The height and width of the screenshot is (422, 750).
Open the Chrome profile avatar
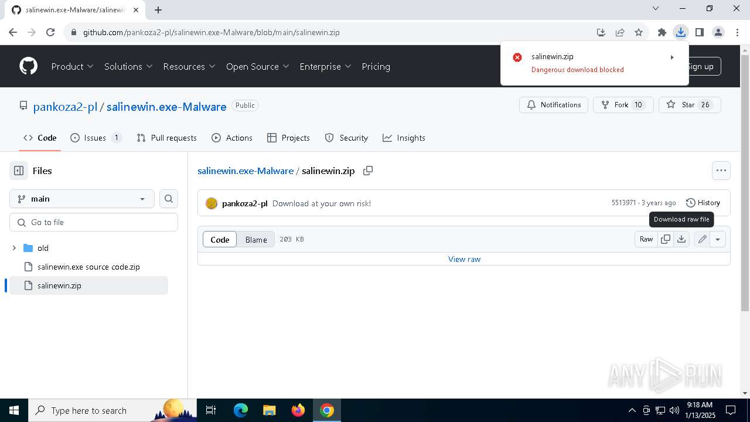pos(718,32)
